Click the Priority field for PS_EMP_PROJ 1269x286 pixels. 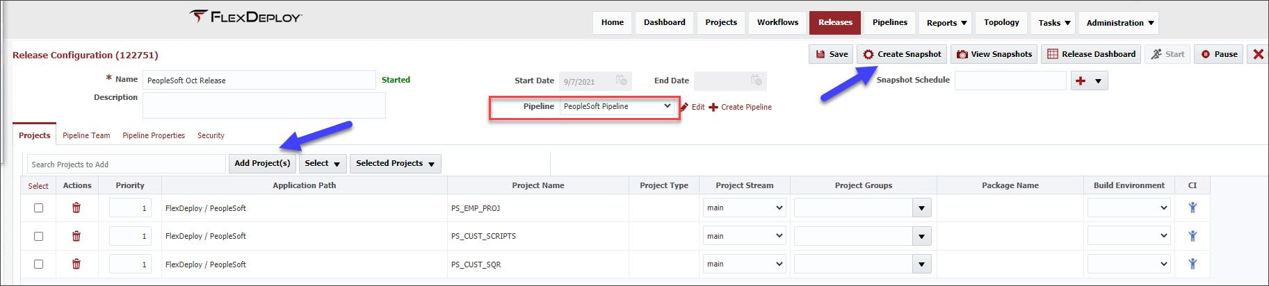[130, 208]
